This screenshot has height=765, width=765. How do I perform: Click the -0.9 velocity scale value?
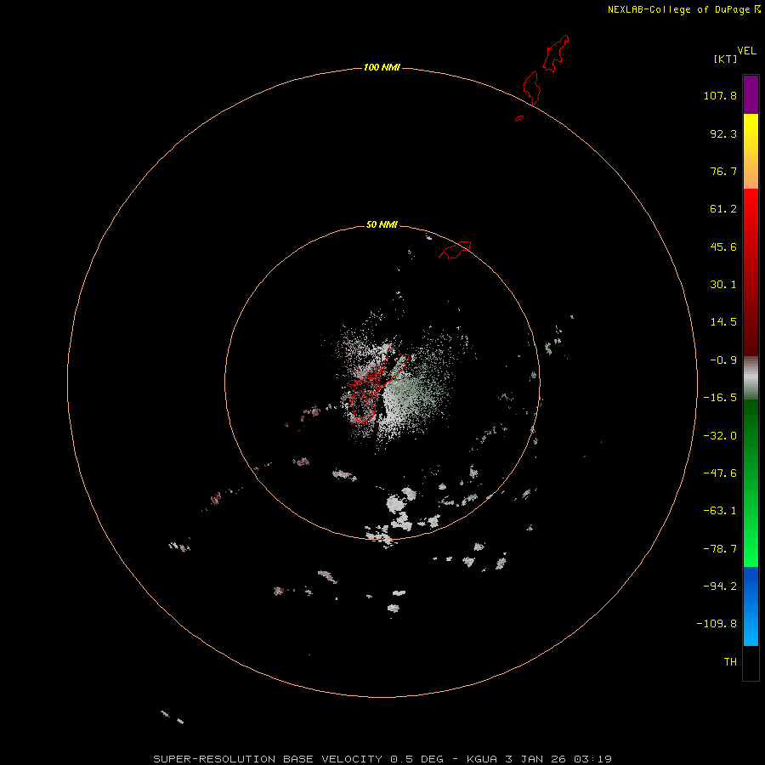click(723, 360)
